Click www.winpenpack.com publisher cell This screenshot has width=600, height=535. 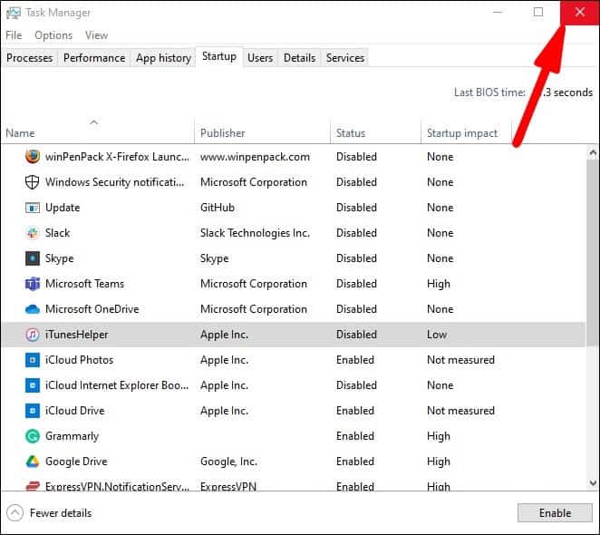(x=255, y=157)
